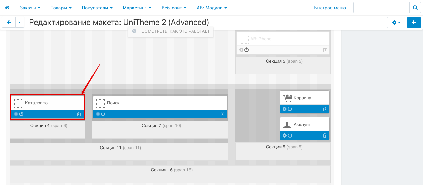Click the blue plus add button
This screenshot has height=185, width=423.
(414, 23)
